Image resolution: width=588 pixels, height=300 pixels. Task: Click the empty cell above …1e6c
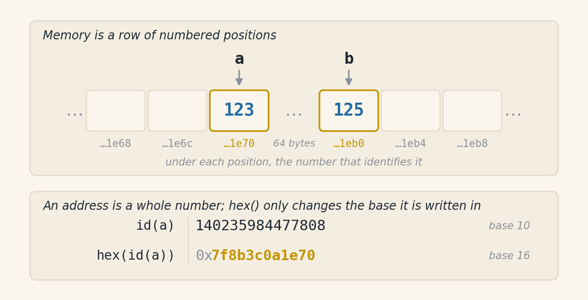coord(177,111)
